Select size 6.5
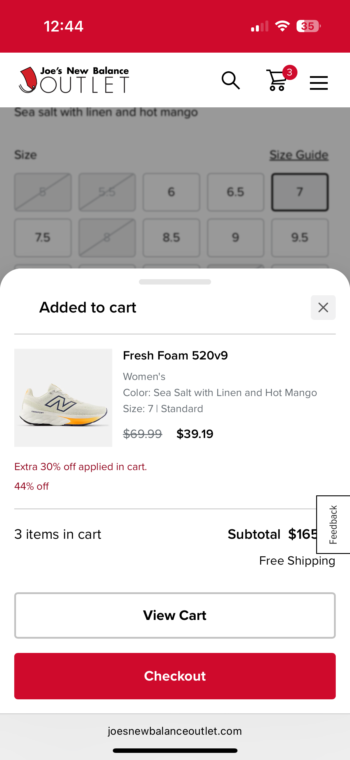Viewport: 350px width, 760px height. click(x=235, y=192)
